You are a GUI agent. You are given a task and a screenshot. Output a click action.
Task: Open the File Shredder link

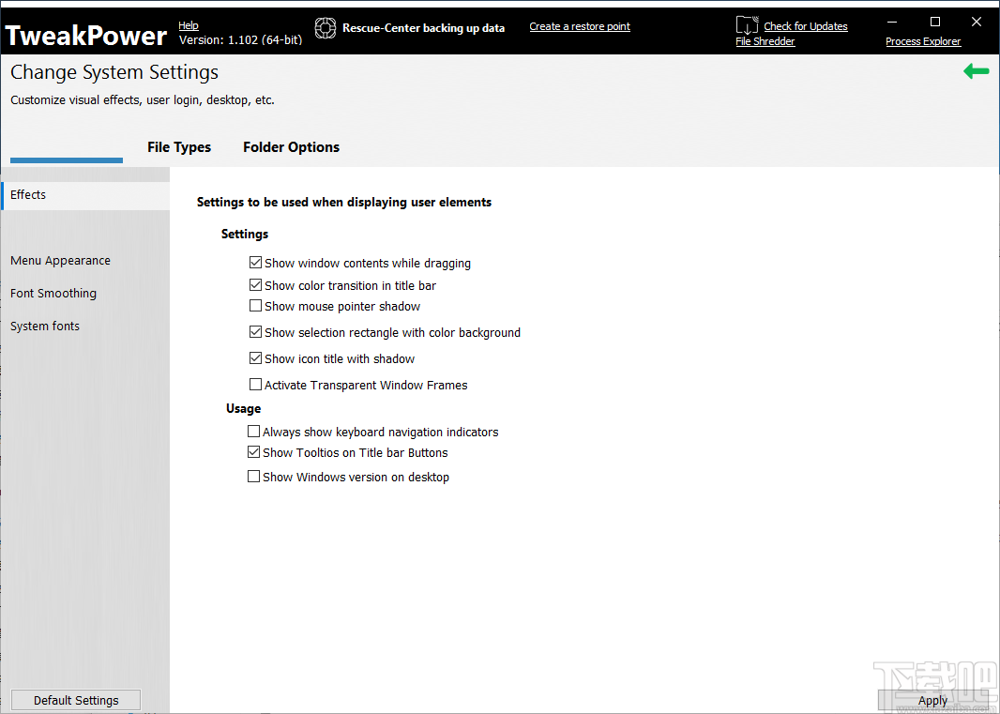click(x=765, y=41)
